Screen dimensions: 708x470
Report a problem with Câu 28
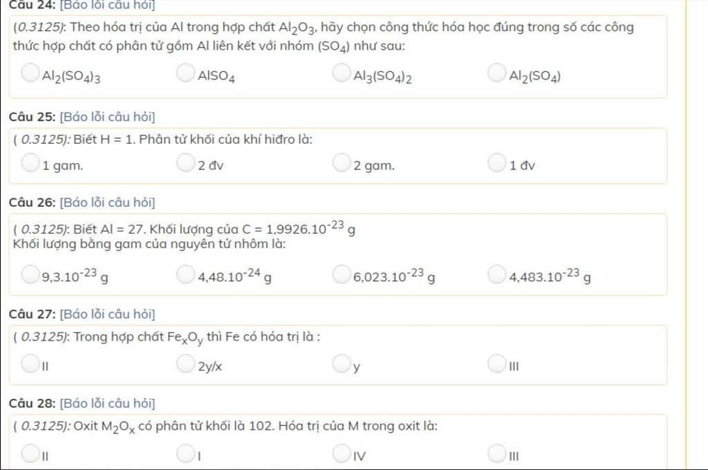point(108,403)
